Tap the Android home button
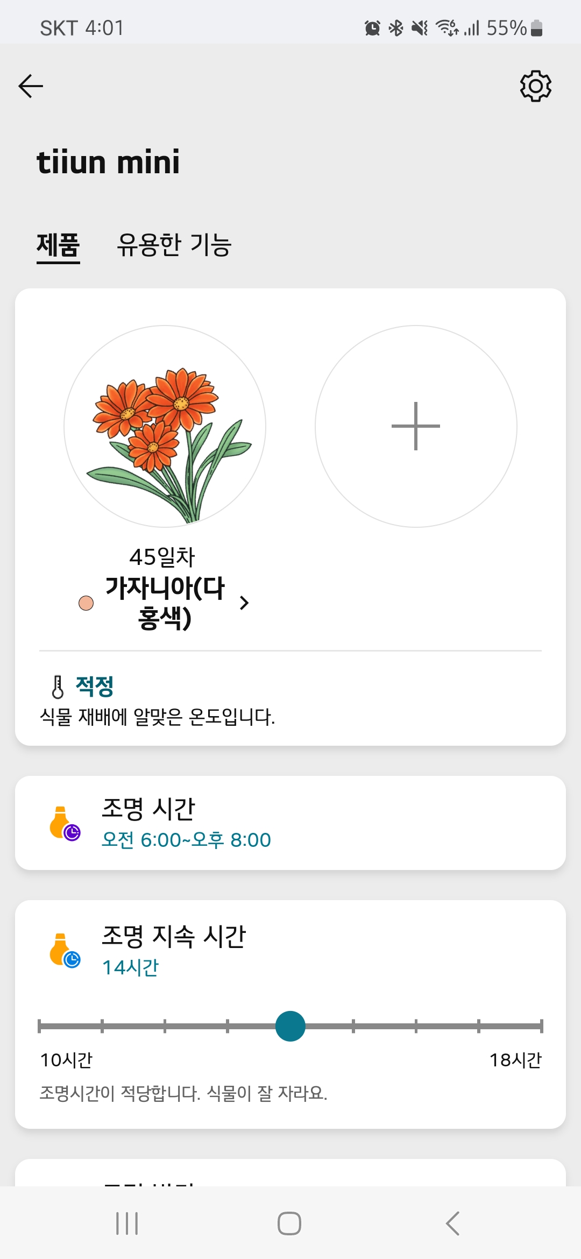This screenshot has height=1259, width=581. coord(289,1223)
